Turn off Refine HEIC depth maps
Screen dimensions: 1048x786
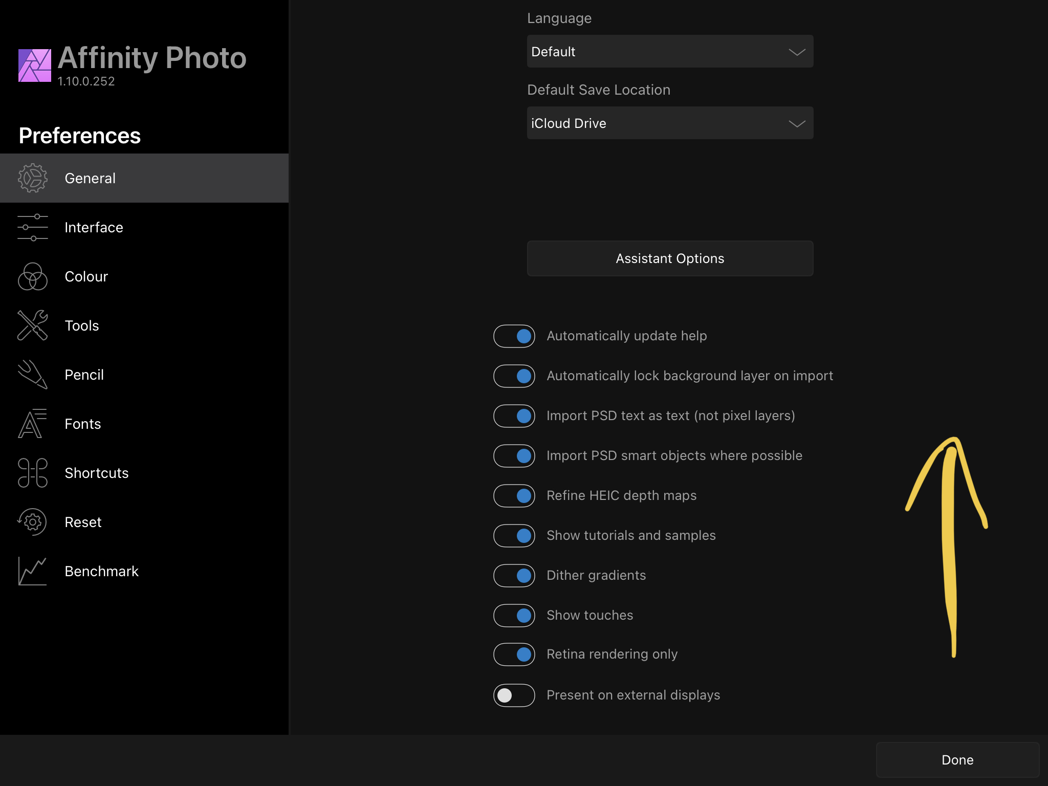(514, 496)
